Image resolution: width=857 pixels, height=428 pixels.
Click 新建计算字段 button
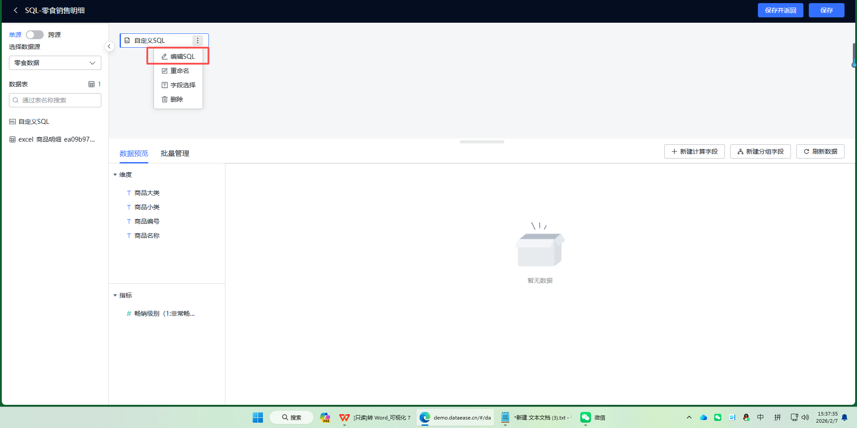point(695,151)
